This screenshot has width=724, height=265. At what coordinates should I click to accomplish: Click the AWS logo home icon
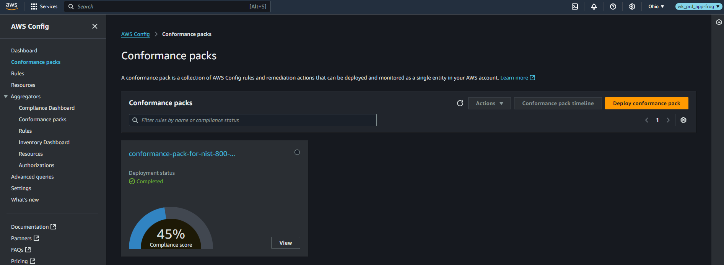tap(12, 7)
